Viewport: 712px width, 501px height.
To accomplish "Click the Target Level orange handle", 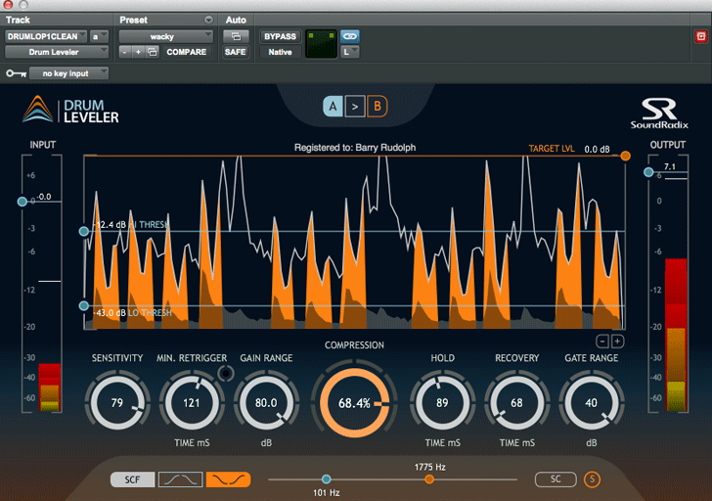I will tap(625, 156).
